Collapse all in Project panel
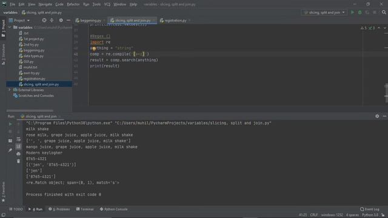 [x=52, y=20]
